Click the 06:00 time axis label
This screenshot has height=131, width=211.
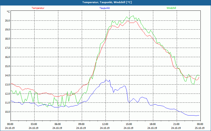(58, 124)
